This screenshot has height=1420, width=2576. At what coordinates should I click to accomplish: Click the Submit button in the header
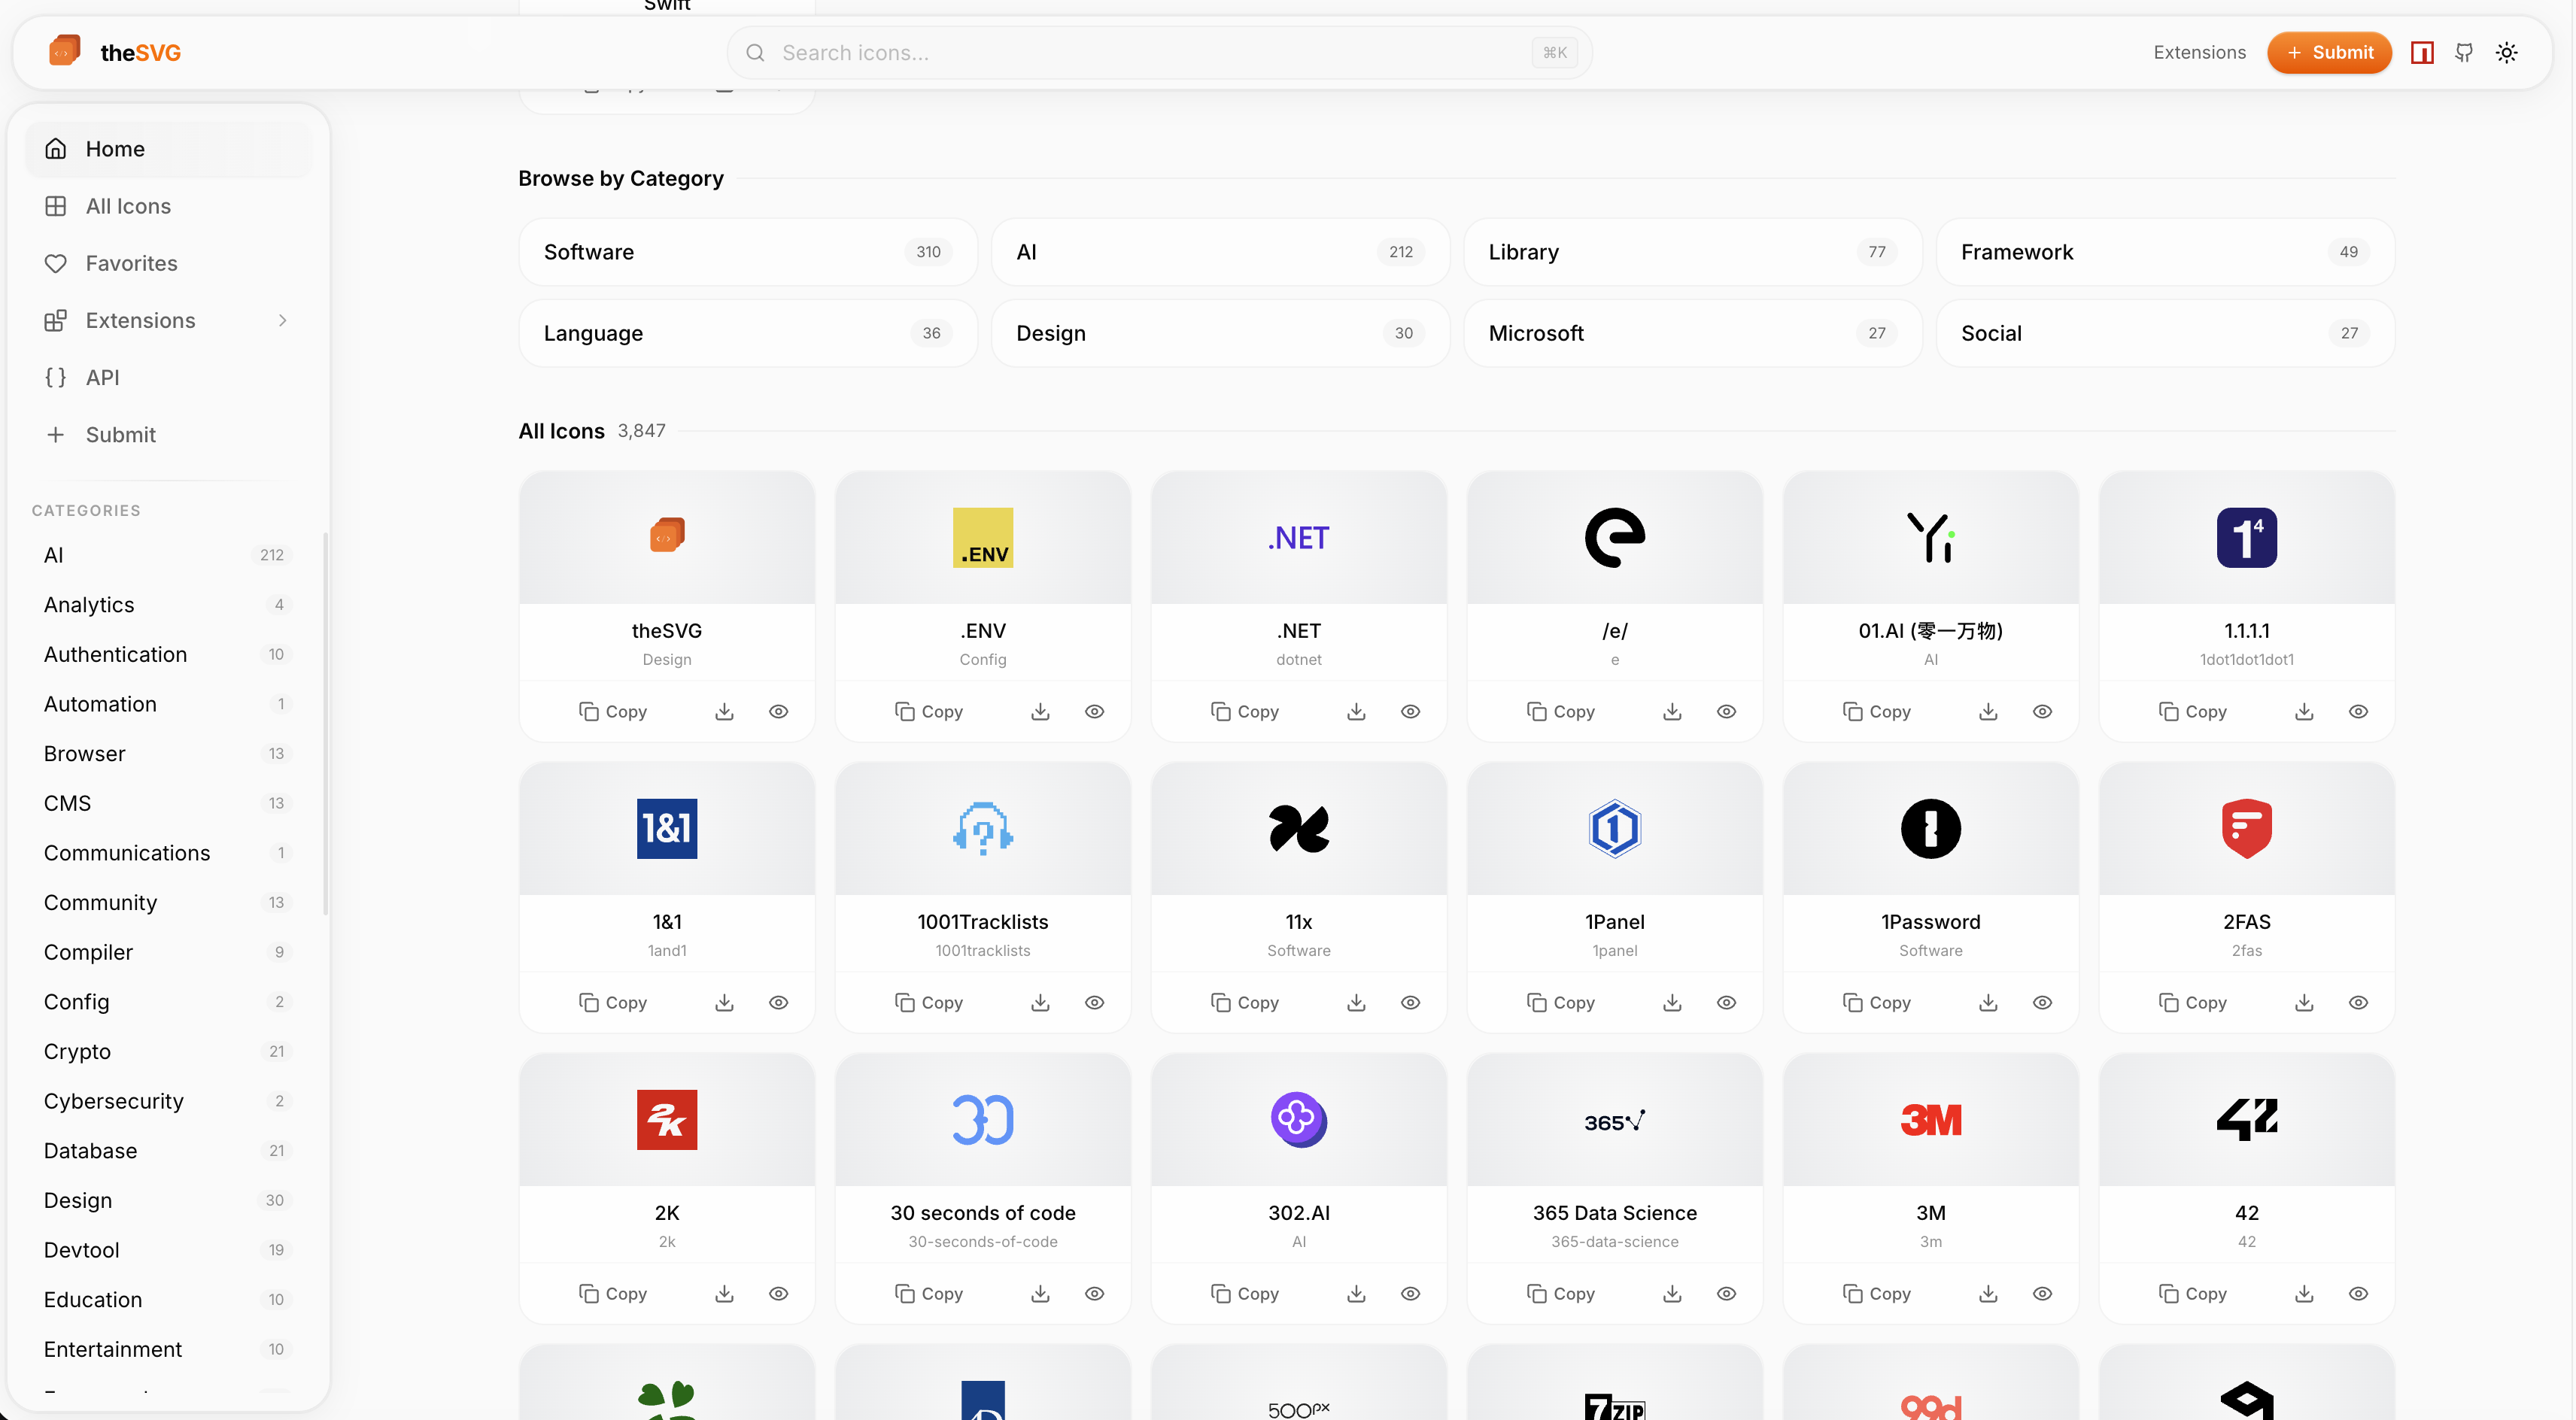(x=2329, y=52)
